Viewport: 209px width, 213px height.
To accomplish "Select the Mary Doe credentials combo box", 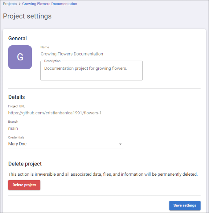I will click(66, 144).
